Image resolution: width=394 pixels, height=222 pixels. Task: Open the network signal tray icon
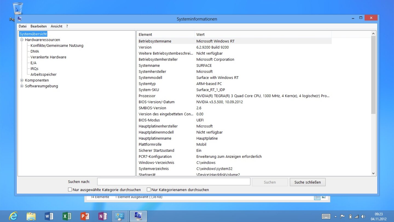pyautogui.click(x=357, y=217)
